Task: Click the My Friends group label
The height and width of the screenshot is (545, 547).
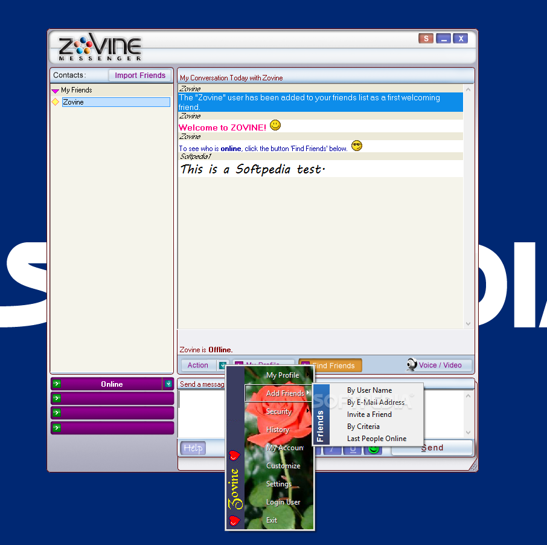Action: coord(77,90)
